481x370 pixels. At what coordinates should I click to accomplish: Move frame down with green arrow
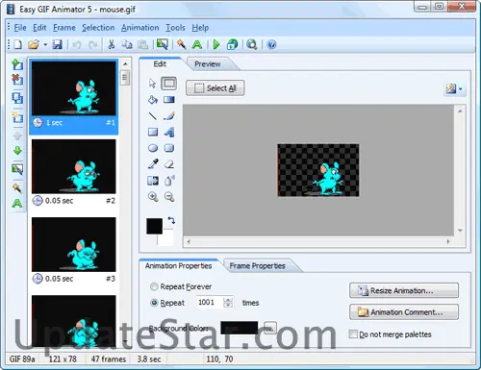[17, 150]
